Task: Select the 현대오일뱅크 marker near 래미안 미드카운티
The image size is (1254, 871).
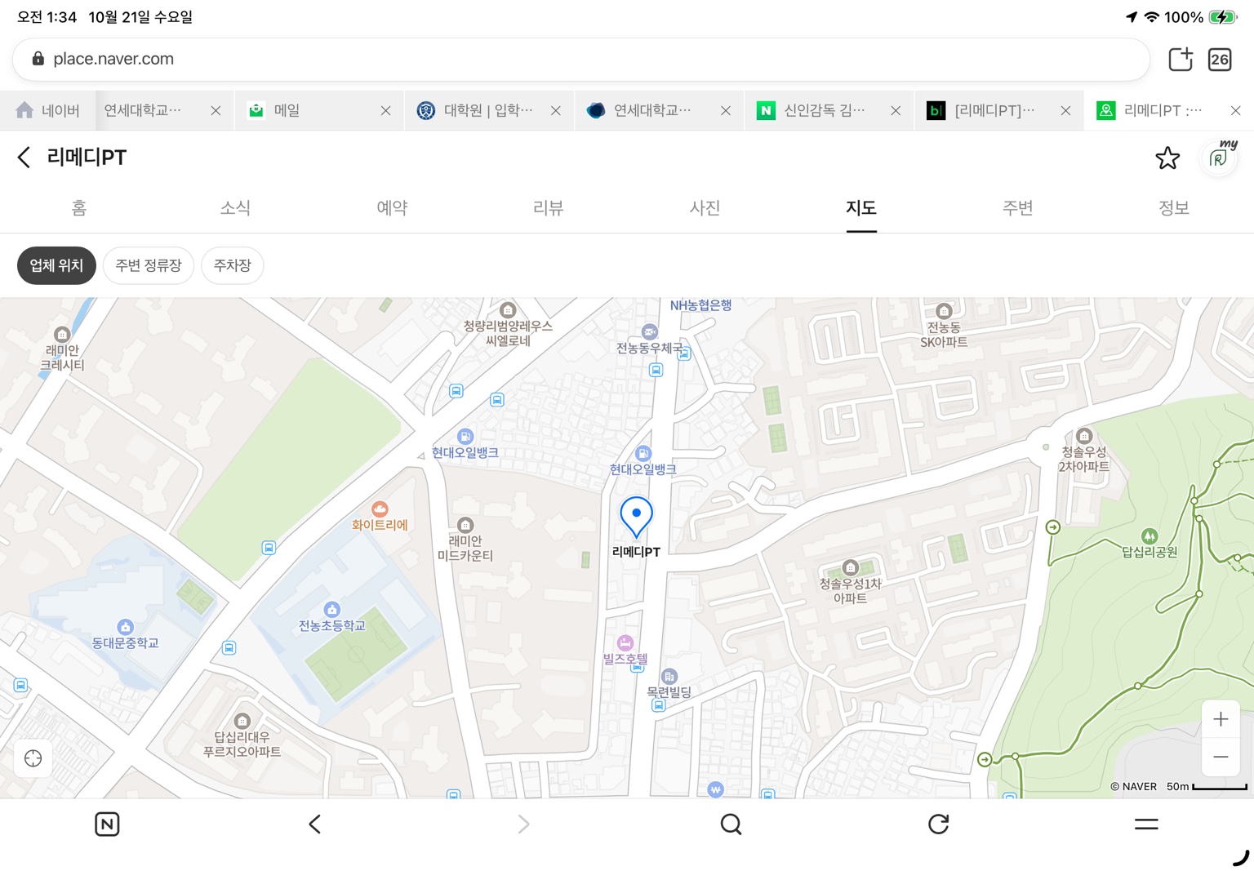Action: click(x=465, y=437)
